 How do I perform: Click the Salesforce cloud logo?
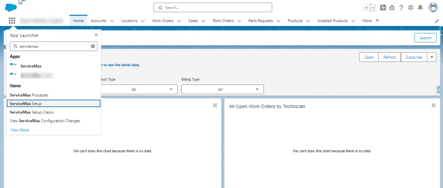(11, 7)
